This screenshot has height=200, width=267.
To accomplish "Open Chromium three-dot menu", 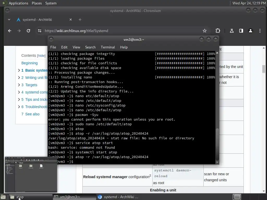I will coord(260,31).
